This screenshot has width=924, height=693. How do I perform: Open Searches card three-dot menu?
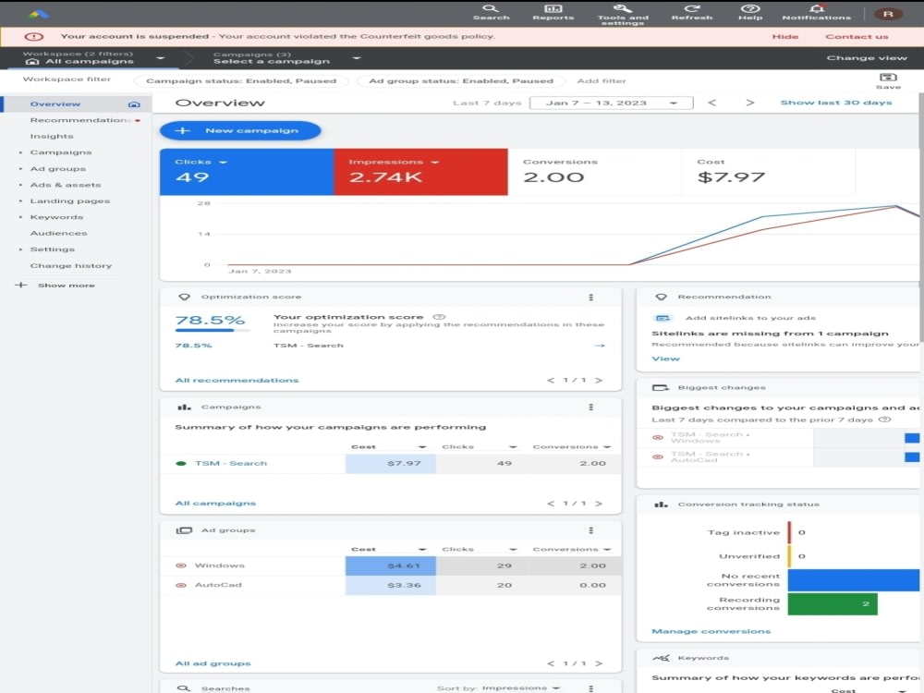point(590,687)
